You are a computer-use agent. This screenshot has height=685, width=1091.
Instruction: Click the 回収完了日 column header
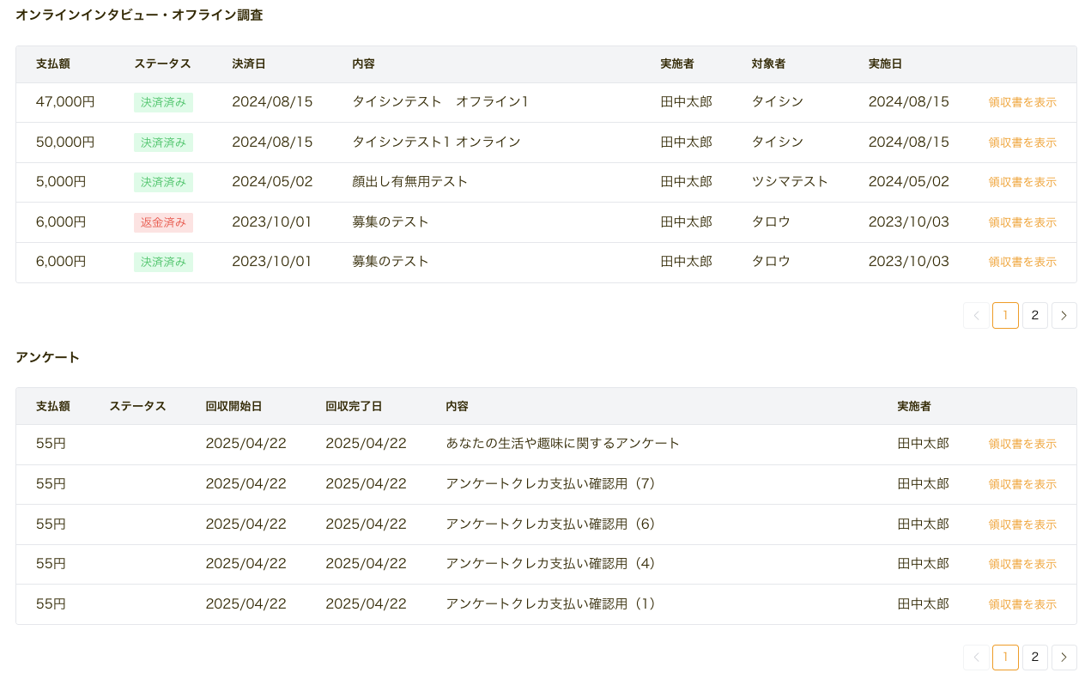pyautogui.click(x=354, y=406)
